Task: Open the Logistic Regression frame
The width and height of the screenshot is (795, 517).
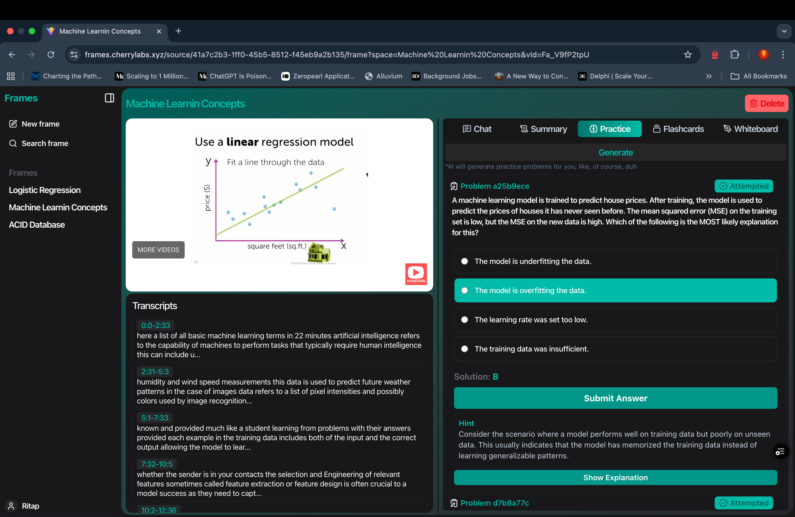Action: click(44, 190)
